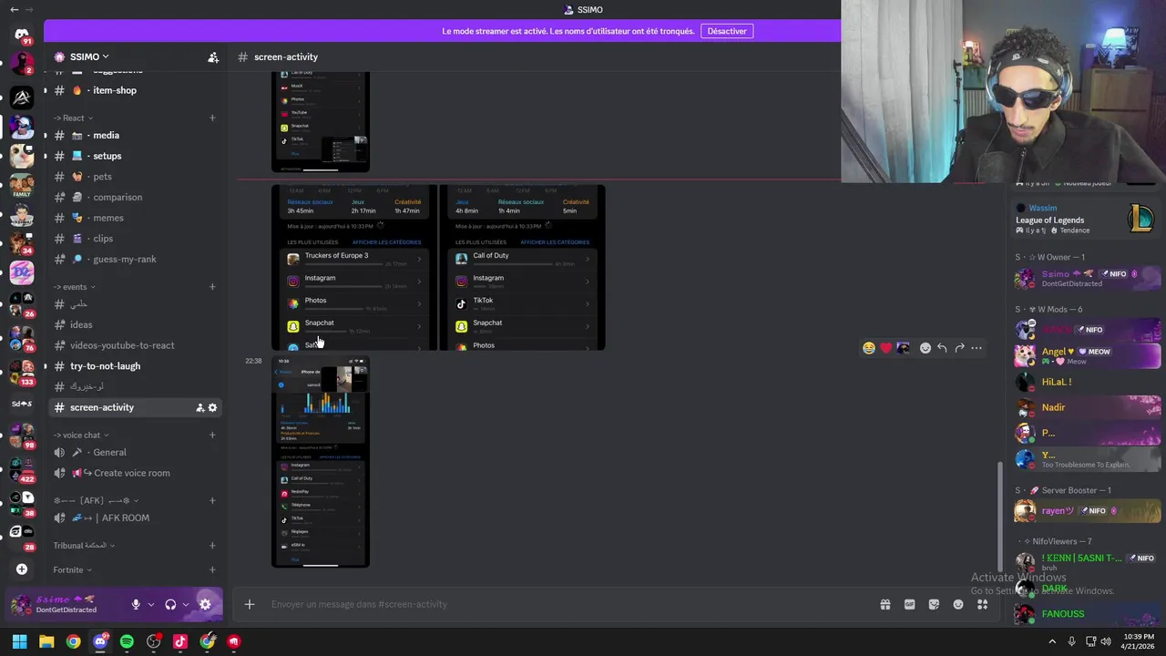Open the try-to-not-laugh channel
The image size is (1166, 656).
pos(135,366)
